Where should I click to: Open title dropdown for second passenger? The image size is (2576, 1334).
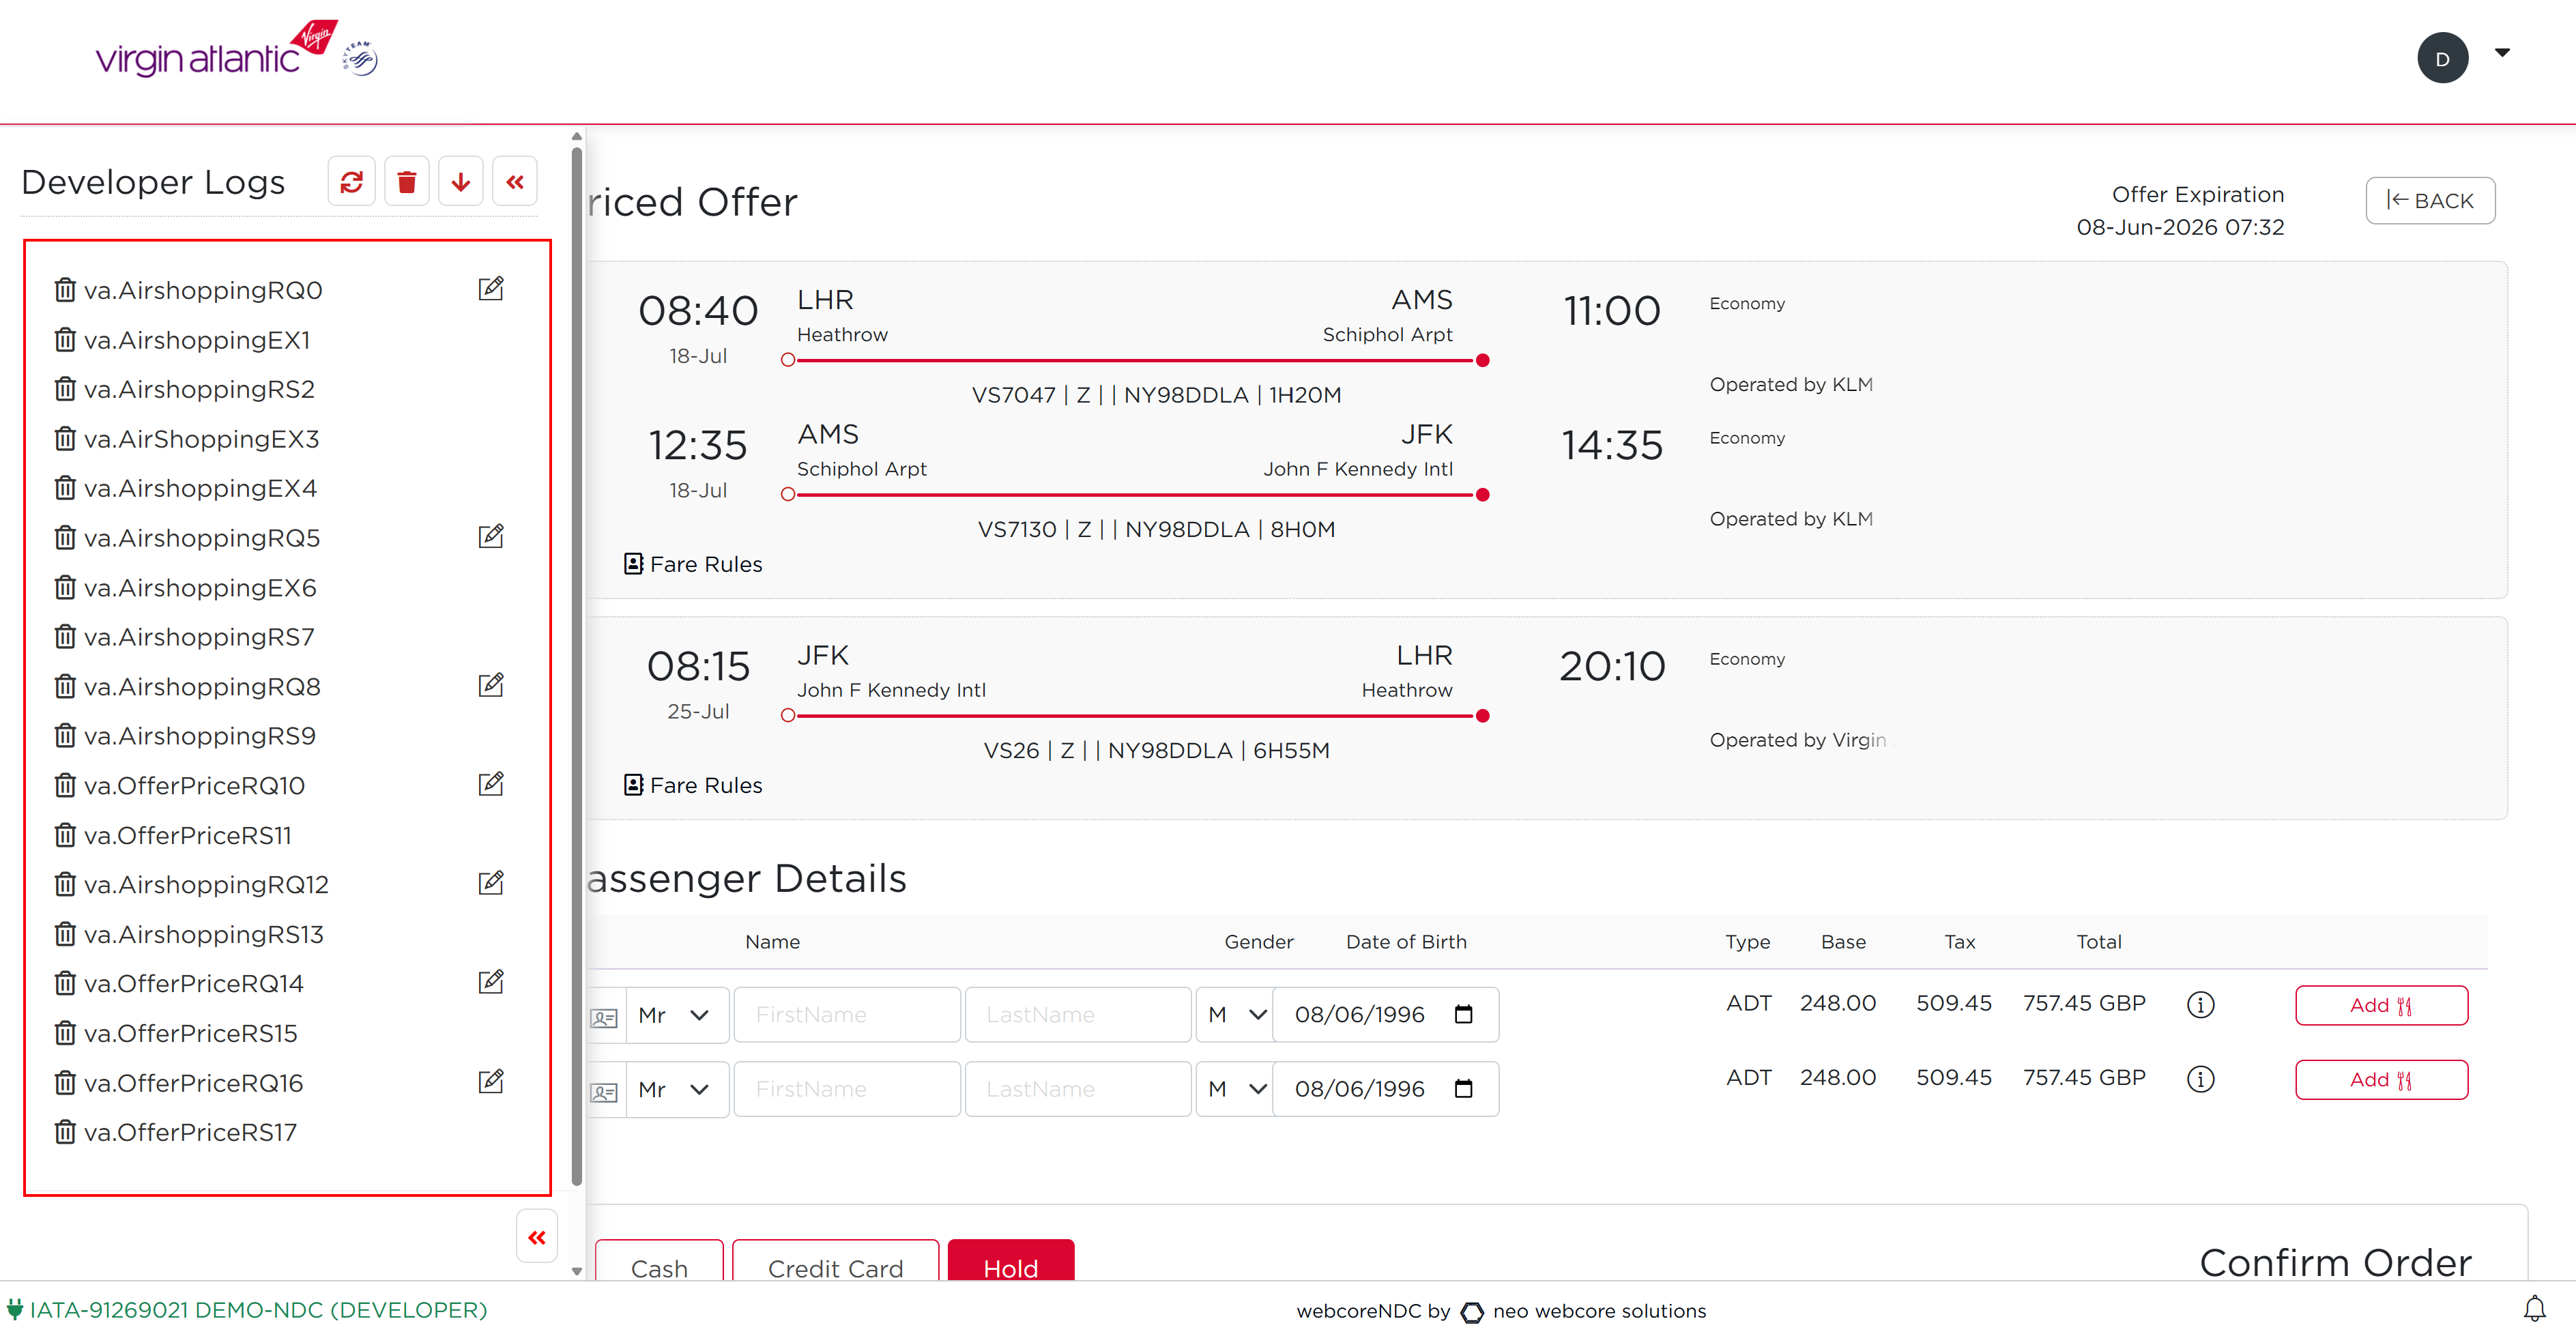(677, 1089)
